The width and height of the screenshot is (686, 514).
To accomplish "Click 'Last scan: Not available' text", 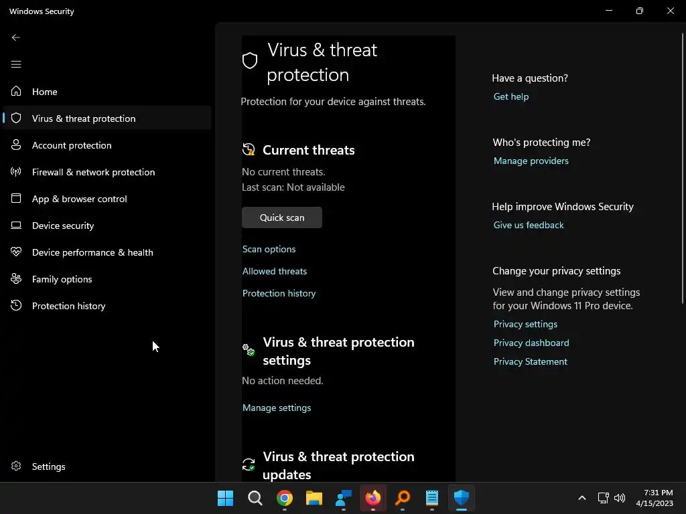I will pos(293,187).
